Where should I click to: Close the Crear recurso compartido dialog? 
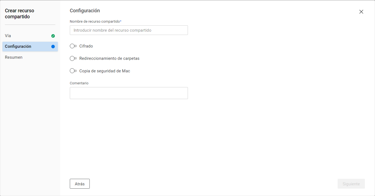pyautogui.click(x=361, y=12)
